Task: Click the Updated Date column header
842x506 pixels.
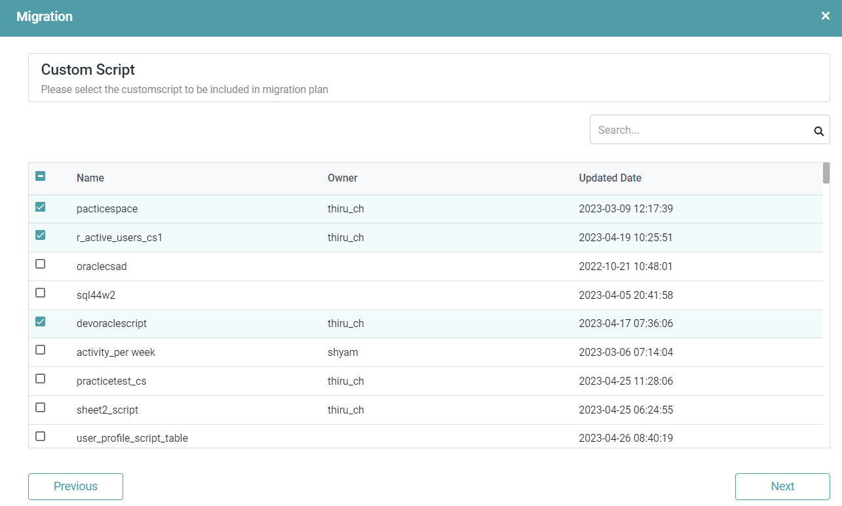Action: pyautogui.click(x=610, y=178)
